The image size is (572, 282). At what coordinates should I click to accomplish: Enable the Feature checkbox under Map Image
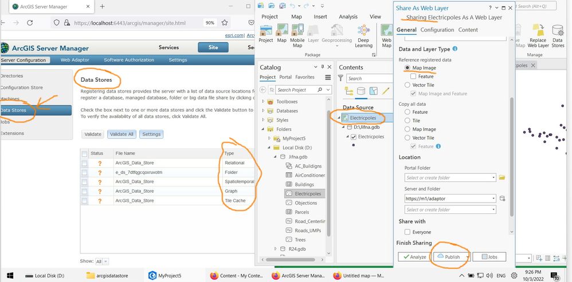click(413, 77)
